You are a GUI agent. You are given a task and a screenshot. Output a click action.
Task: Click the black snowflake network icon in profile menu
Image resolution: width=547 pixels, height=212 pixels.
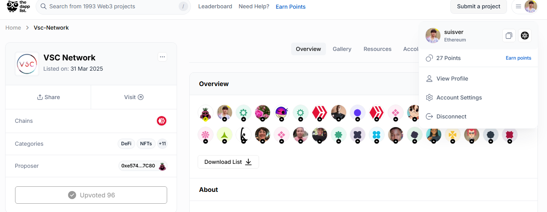click(x=525, y=36)
